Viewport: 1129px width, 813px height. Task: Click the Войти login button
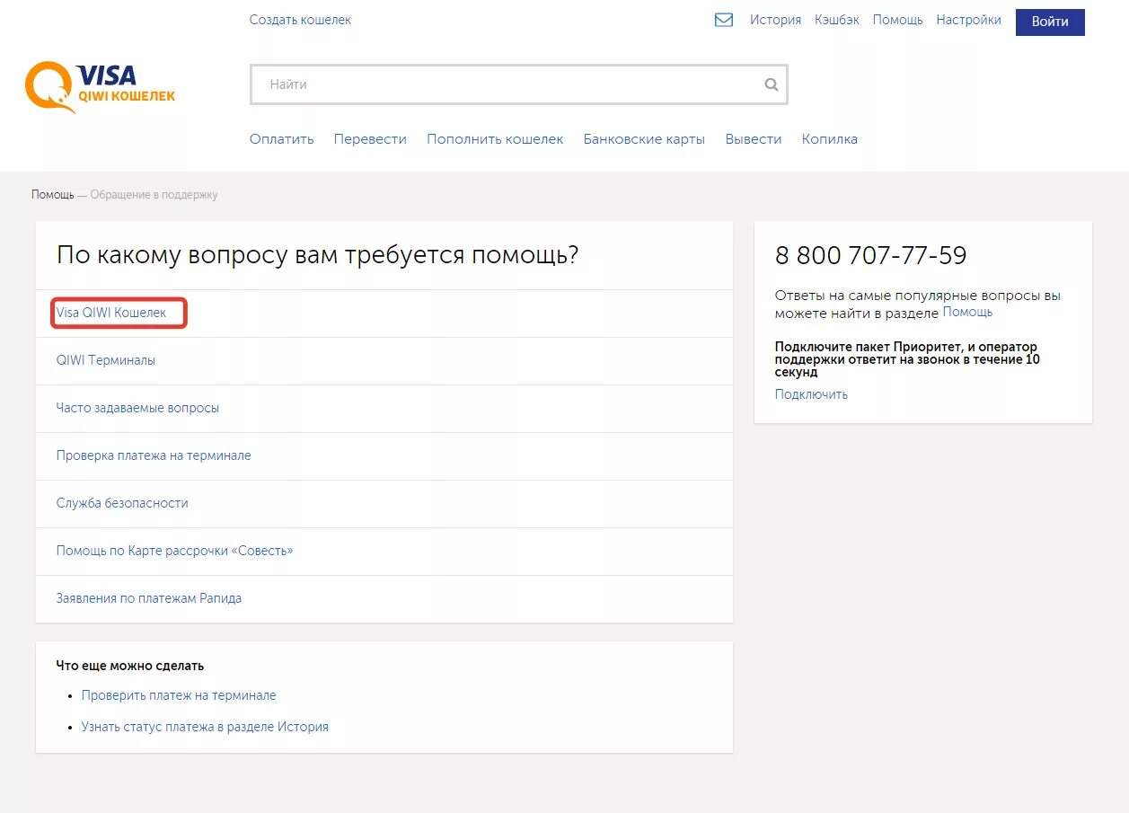[1050, 22]
